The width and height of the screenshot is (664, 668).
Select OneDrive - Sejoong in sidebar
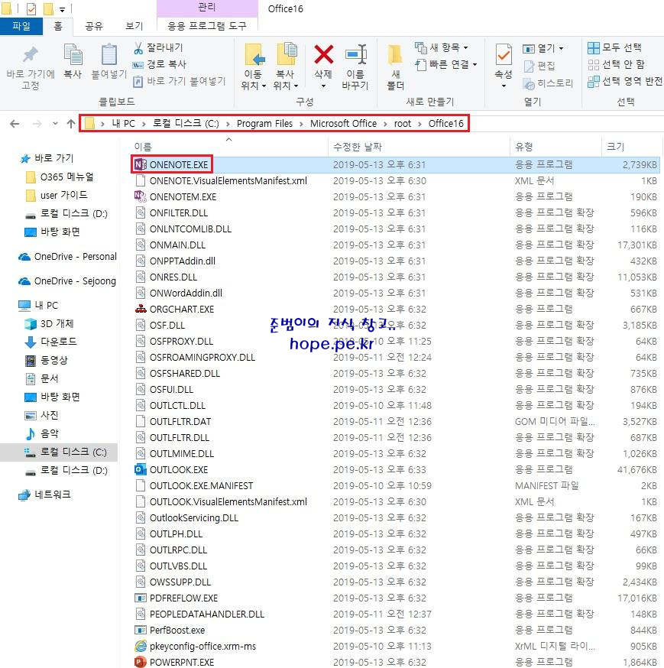[75, 281]
